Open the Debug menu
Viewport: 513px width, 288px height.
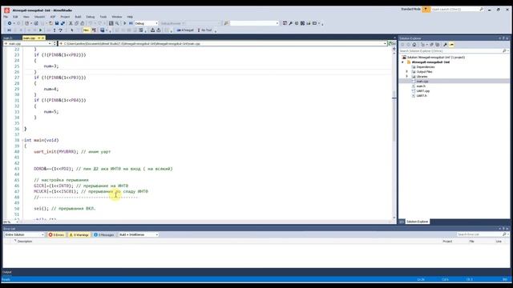[x=91, y=17]
